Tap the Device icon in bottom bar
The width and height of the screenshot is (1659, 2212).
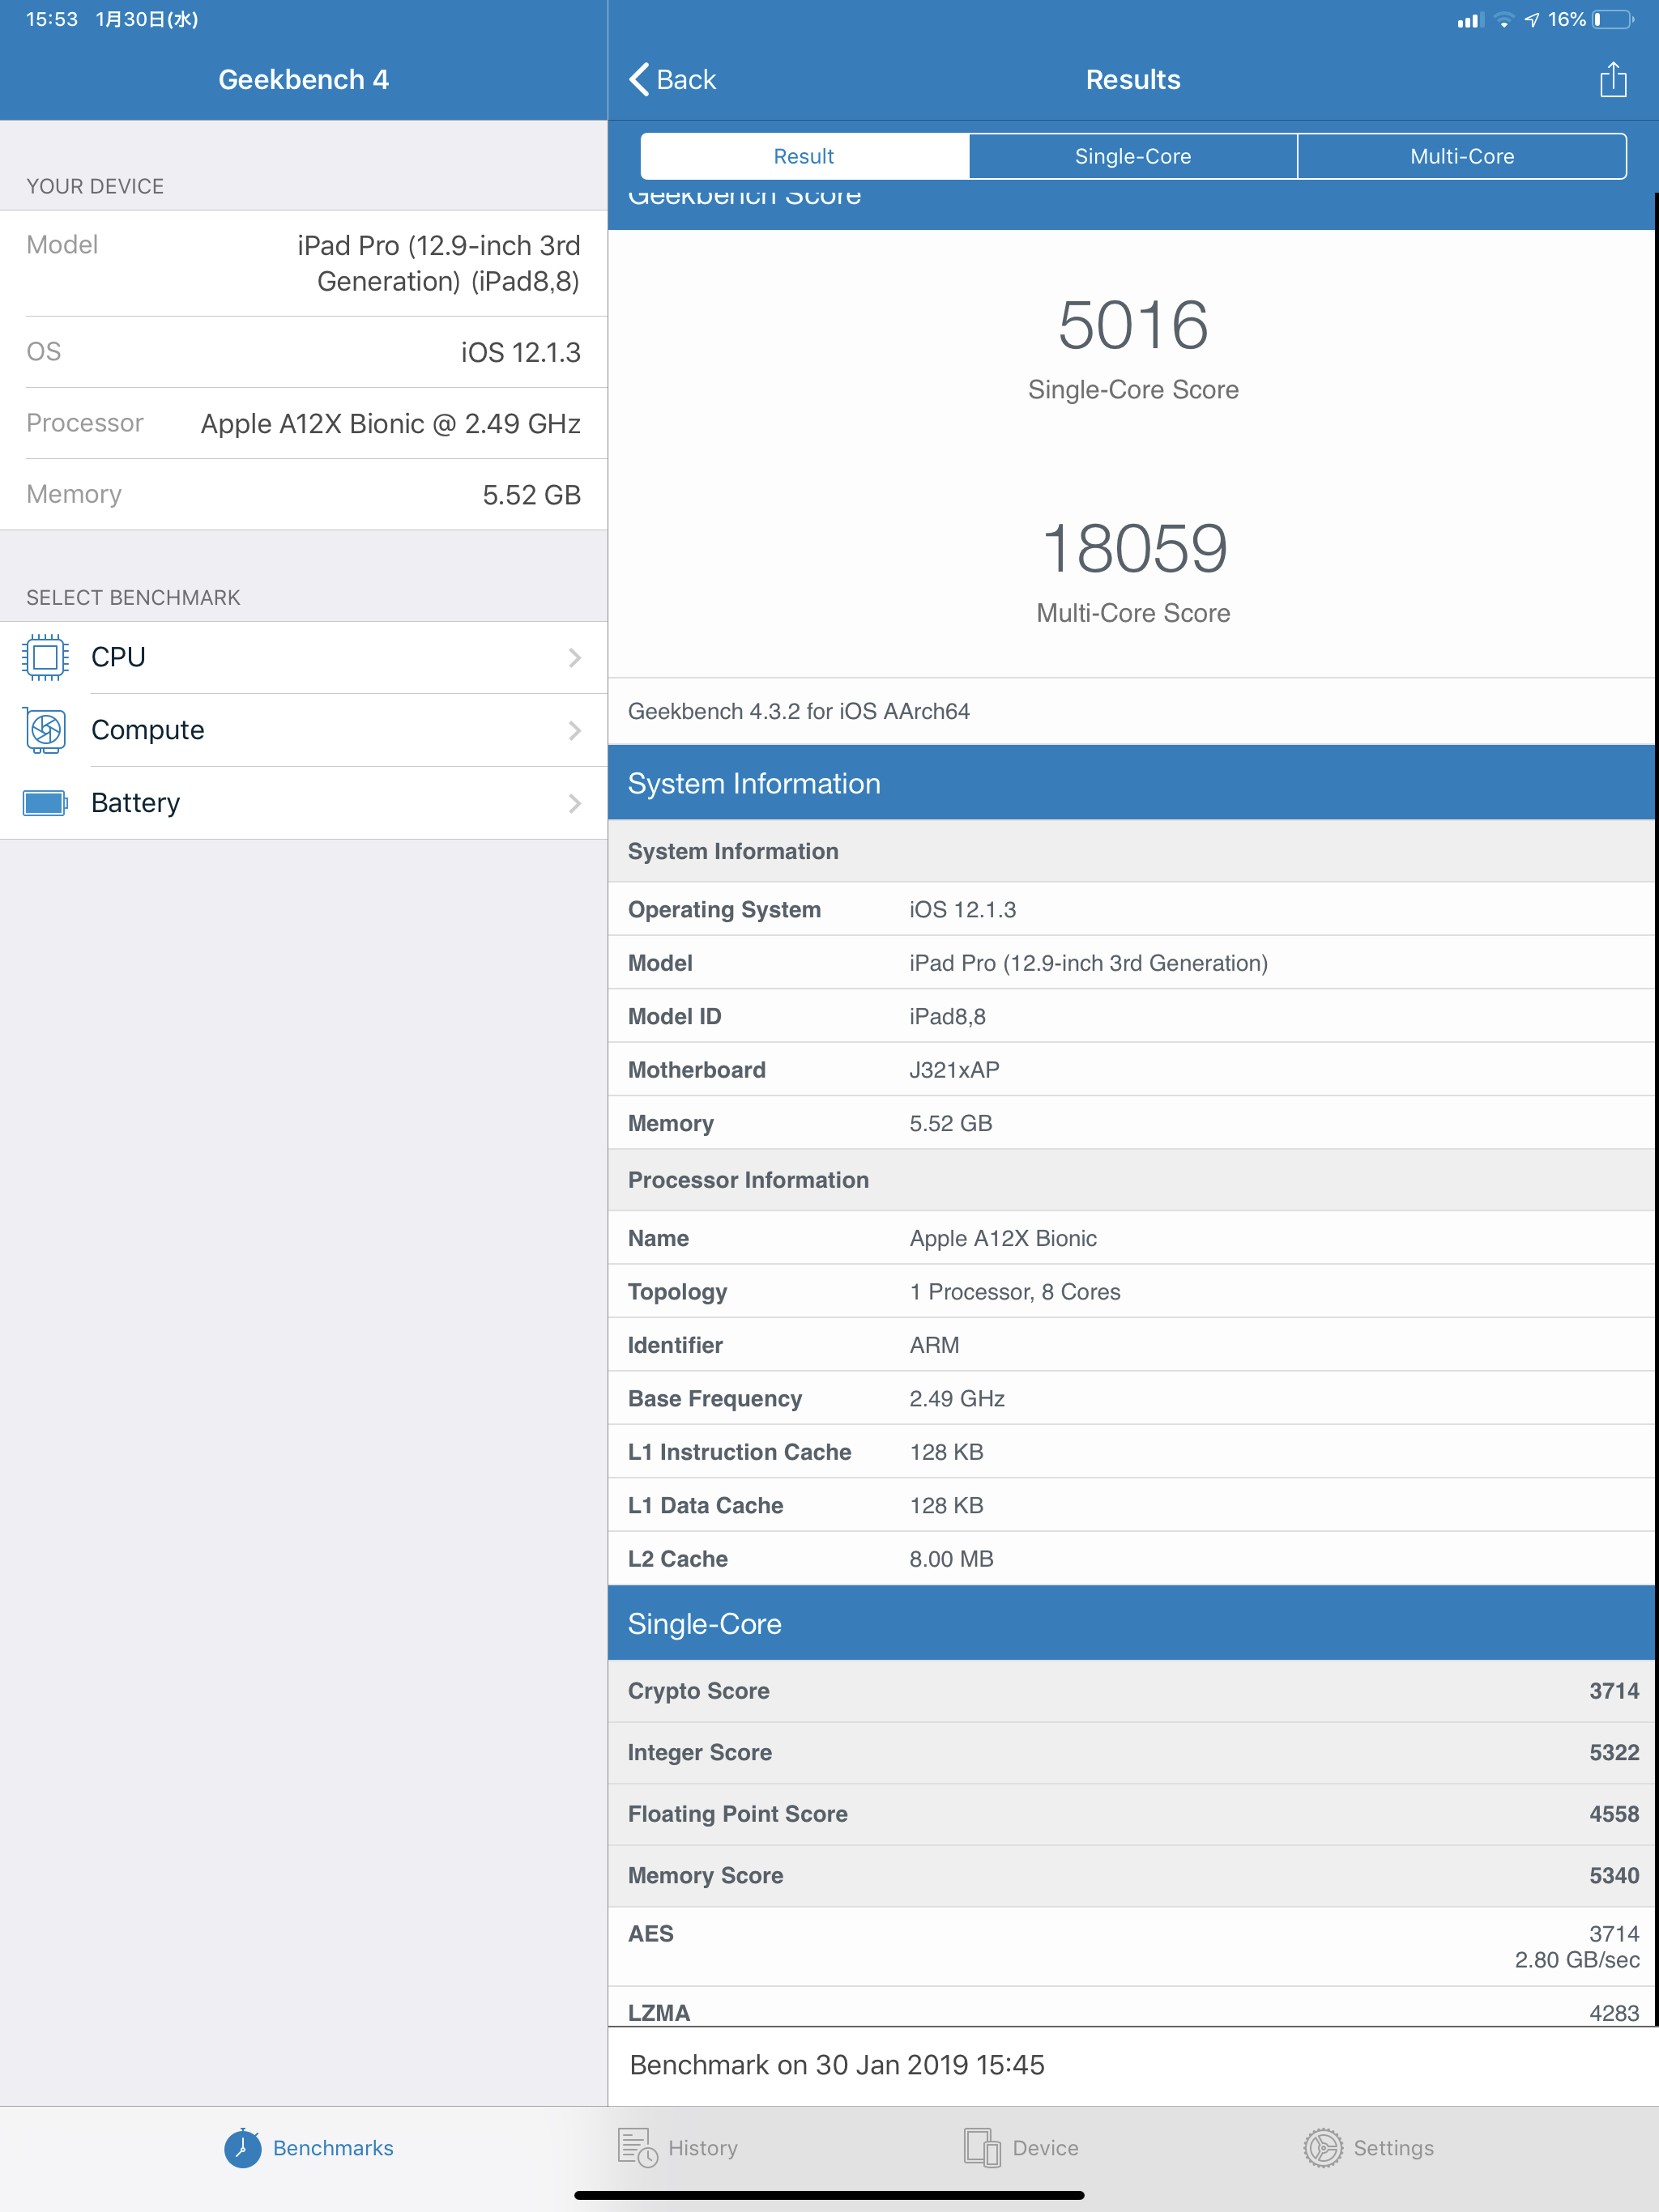click(x=982, y=2148)
